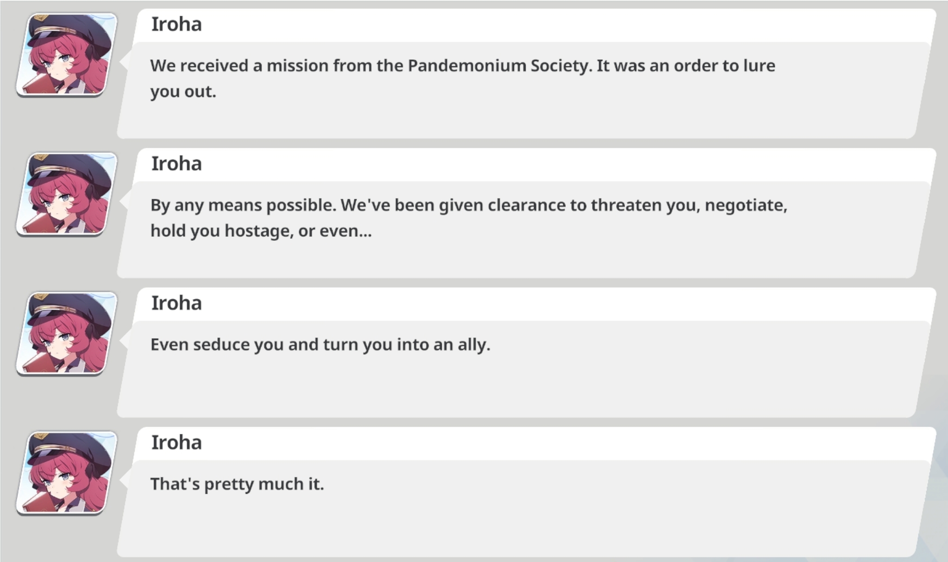The image size is (948, 562).
Task: Click the speech bubble tail of the first message
Action: click(124, 61)
